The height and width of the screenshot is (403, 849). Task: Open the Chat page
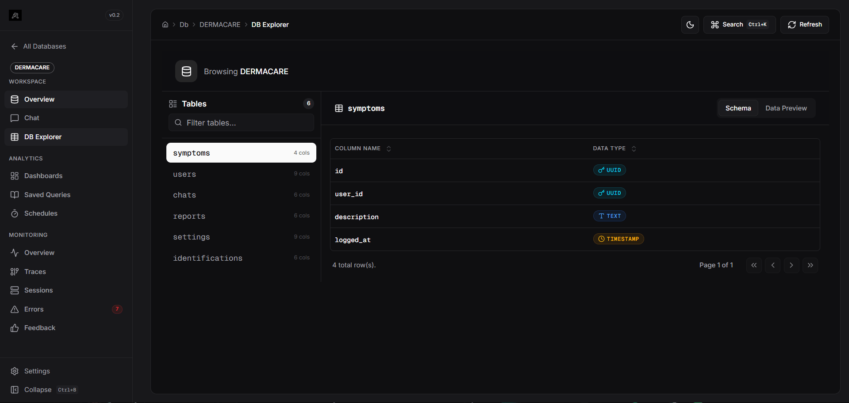pyautogui.click(x=66, y=118)
